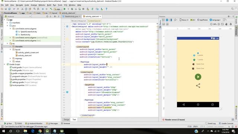238x134 pixels.
Task: Open orientation dropdown in preview toolbar
Action: click(x=176, y=20)
